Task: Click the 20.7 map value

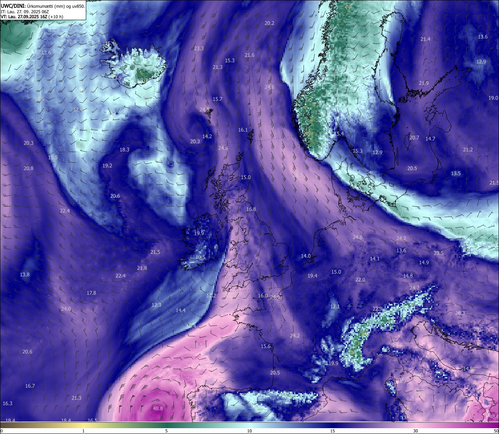Action: [x=414, y=137]
